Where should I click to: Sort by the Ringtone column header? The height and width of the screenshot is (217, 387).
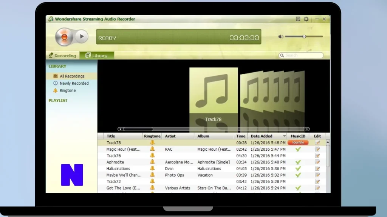pos(152,136)
